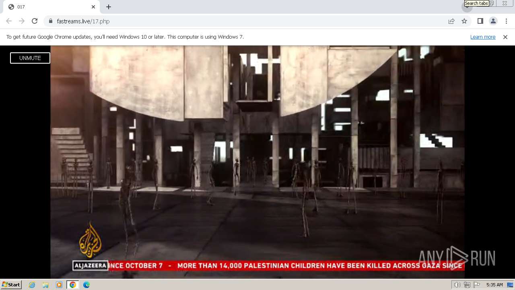This screenshot has width=515, height=290.
Task: Close the Chrome window
Action: point(505,3)
